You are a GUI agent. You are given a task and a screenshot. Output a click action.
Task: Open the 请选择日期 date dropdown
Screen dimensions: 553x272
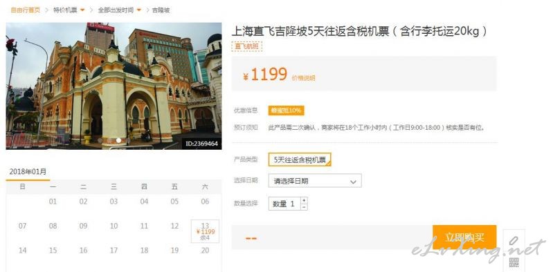[x=315, y=181]
